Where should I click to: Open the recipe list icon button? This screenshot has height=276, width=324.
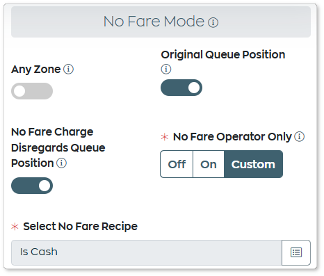[x=296, y=252]
